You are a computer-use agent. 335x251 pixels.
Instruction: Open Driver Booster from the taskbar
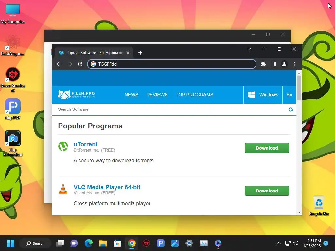146,243
